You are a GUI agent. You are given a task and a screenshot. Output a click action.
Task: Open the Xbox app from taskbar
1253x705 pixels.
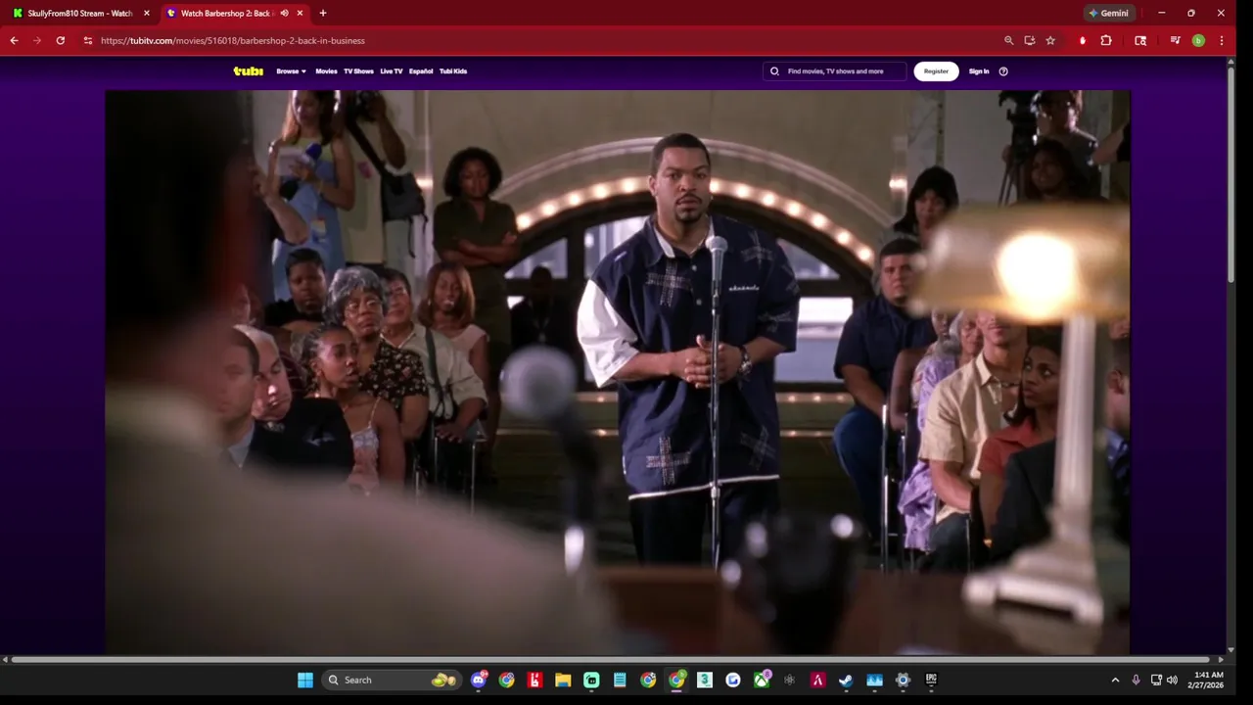click(x=762, y=680)
